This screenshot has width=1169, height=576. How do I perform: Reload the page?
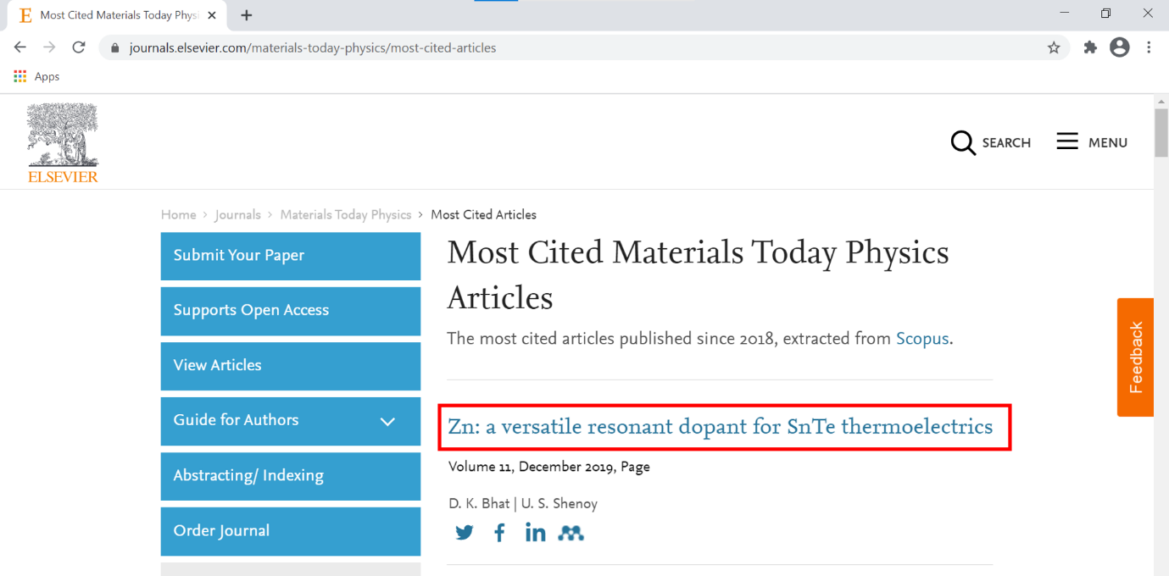click(79, 47)
